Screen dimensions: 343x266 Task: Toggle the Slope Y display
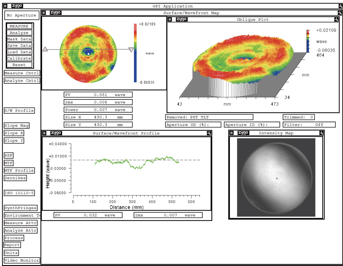point(14,140)
